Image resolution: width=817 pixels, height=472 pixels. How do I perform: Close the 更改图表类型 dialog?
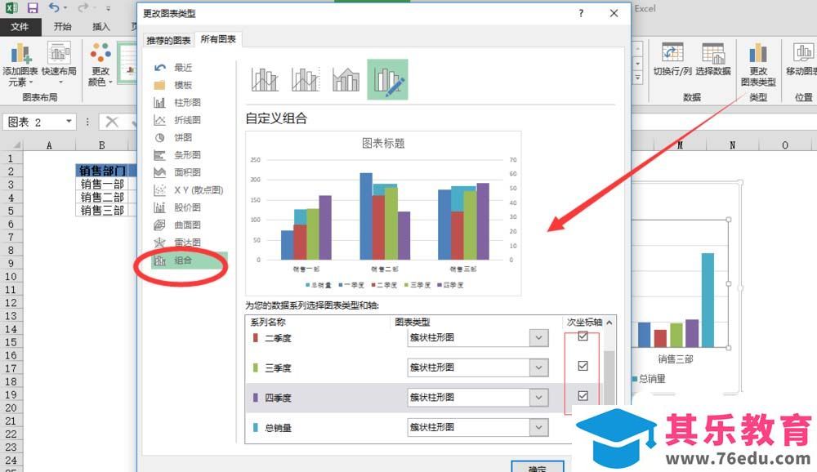(x=614, y=14)
